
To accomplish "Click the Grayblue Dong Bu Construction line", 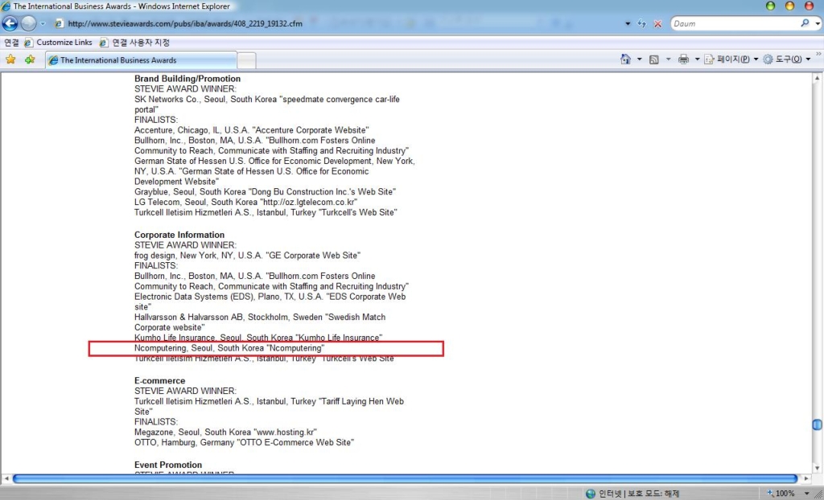I will coord(266,192).
